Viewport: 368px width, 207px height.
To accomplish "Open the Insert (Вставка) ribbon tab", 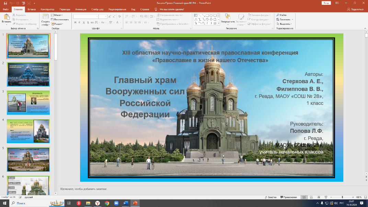I will pos(31,9).
